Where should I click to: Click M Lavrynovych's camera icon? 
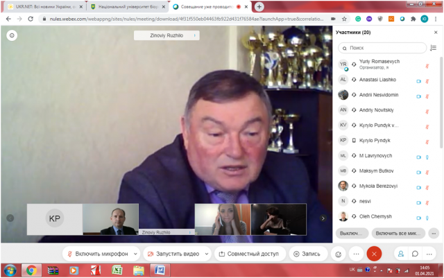pyautogui.click(x=418, y=157)
